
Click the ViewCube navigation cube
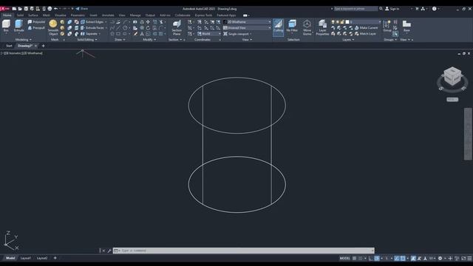(x=452, y=76)
